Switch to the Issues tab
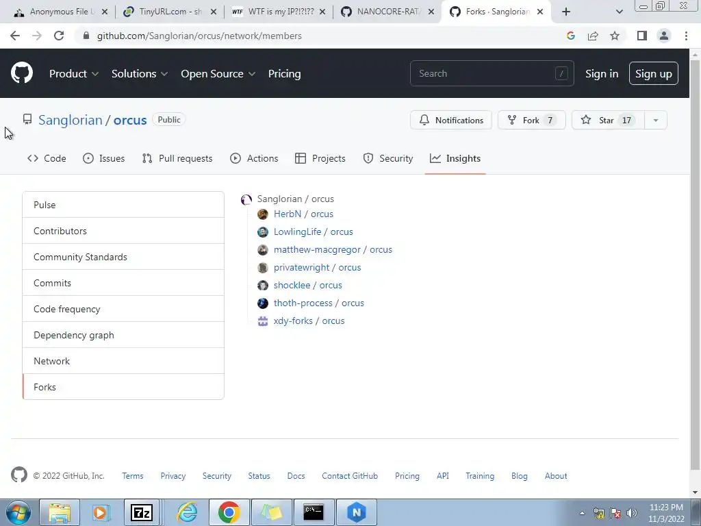 pos(104,158)
